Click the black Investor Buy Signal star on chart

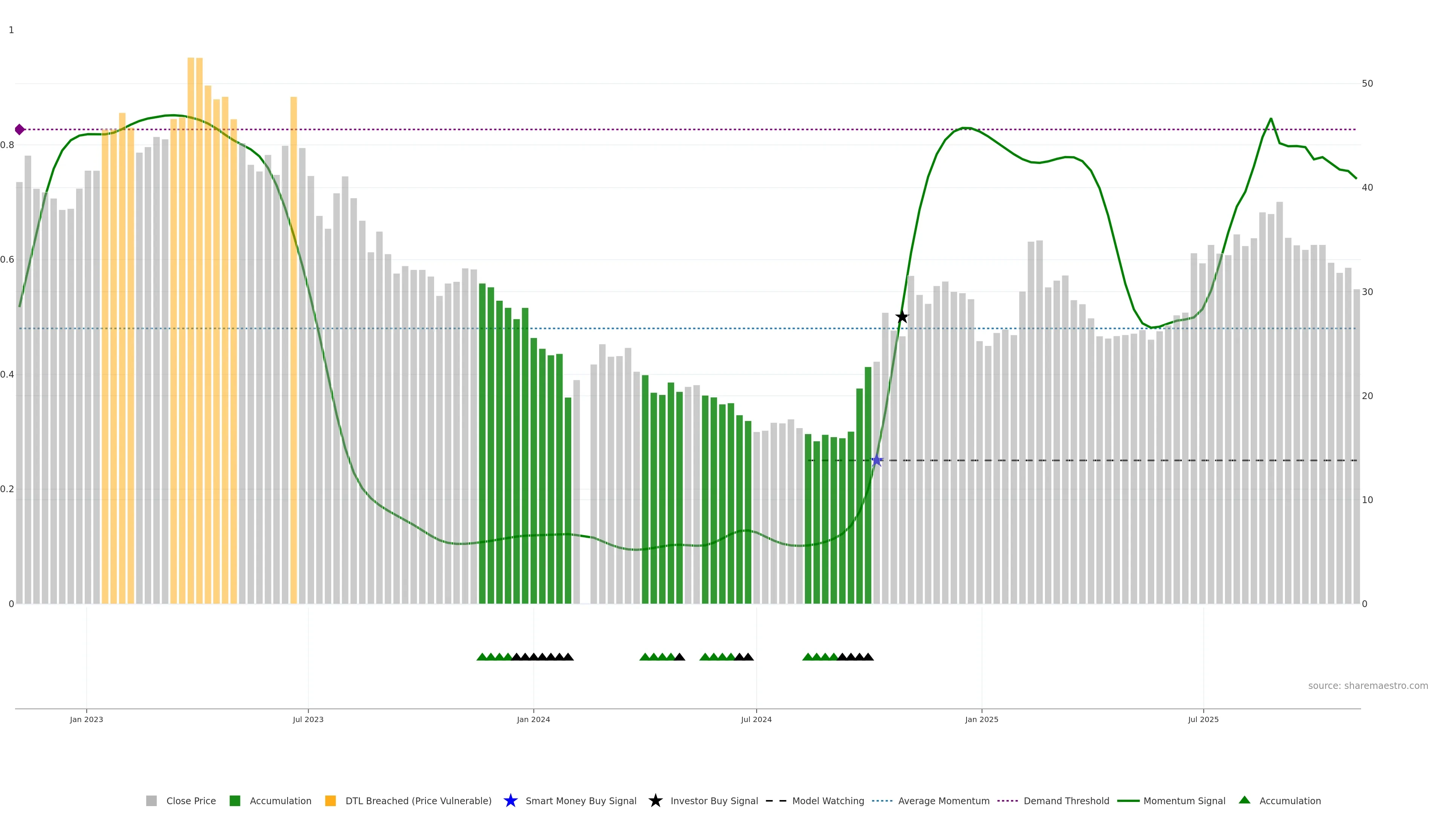click(x=902, y=317)
